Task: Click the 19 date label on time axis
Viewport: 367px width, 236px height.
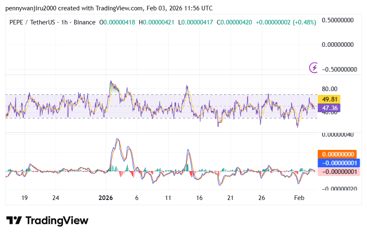Action: coord(24,198)
